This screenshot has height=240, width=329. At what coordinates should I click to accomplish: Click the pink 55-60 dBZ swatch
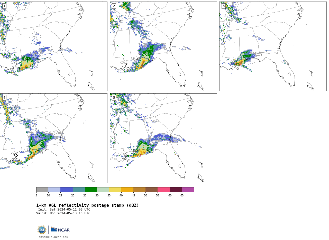164,190
